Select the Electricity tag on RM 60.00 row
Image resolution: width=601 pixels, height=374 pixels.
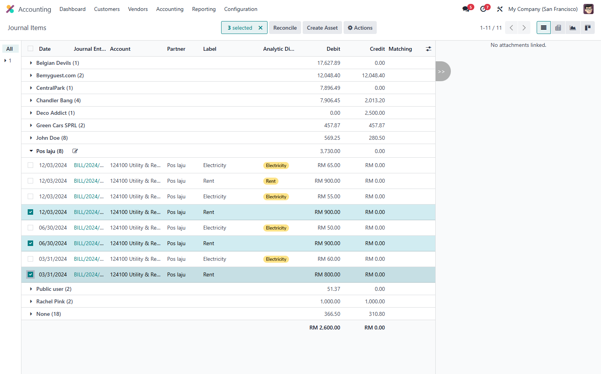coord(276,259)
